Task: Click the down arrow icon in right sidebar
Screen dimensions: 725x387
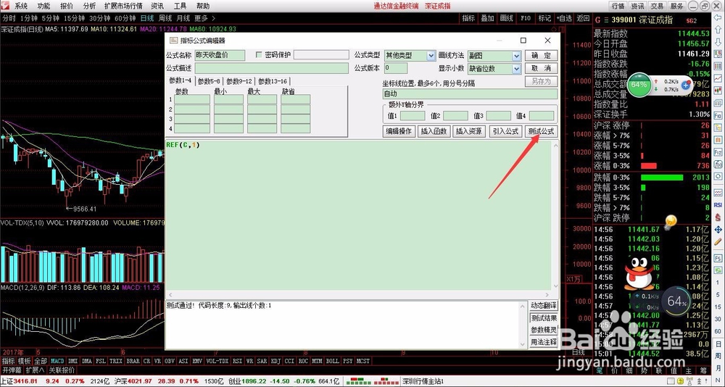Action: pos(718,43)
